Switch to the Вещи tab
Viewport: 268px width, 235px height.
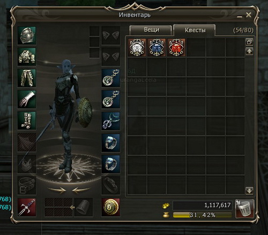151,30
